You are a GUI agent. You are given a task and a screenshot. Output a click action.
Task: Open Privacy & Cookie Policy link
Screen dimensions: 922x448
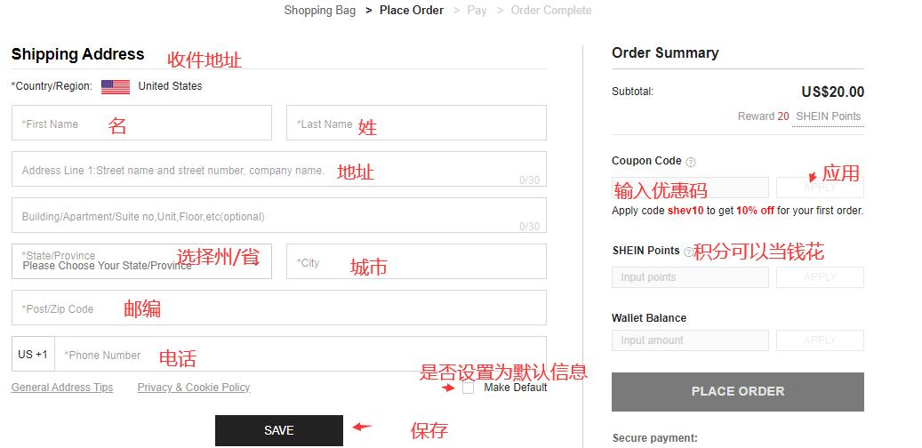tap(194, 388)
